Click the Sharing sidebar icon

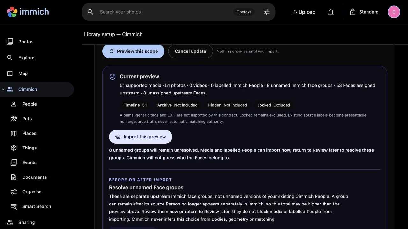(10, 222)
